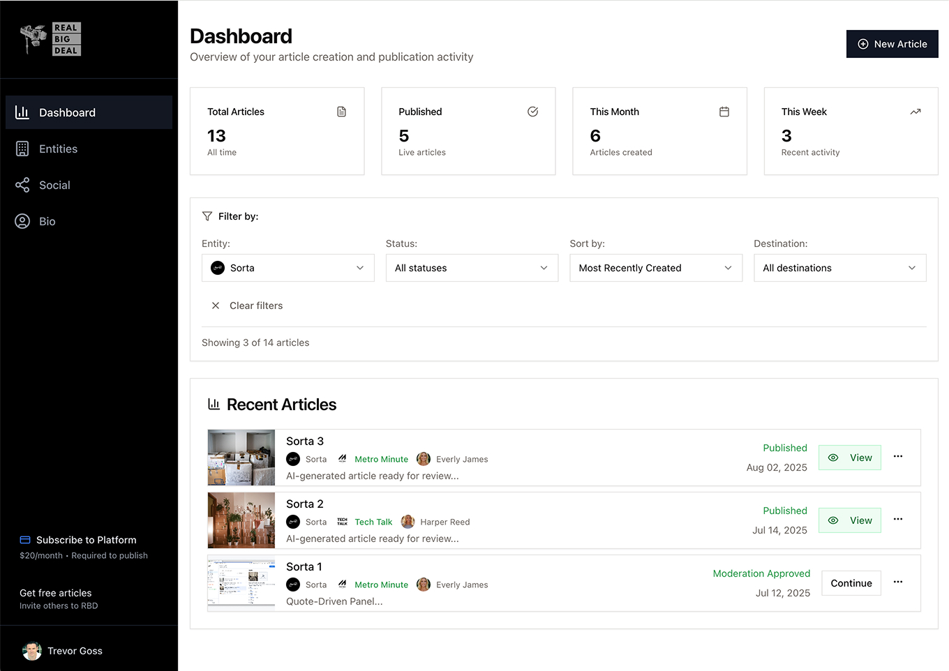
Task: Open the All destinations dropdown
Action: coord(840,268)
